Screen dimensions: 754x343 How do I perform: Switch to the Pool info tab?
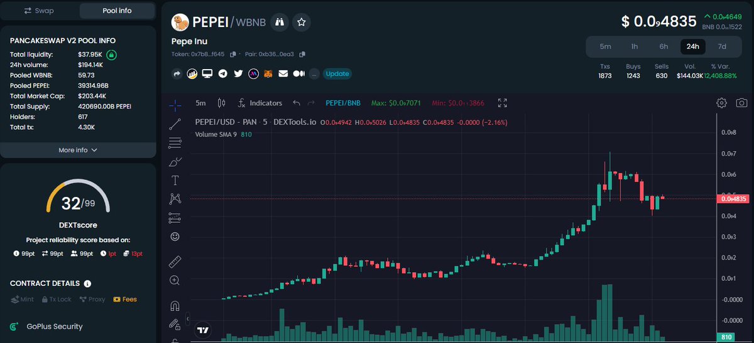[x=117, y=11]
